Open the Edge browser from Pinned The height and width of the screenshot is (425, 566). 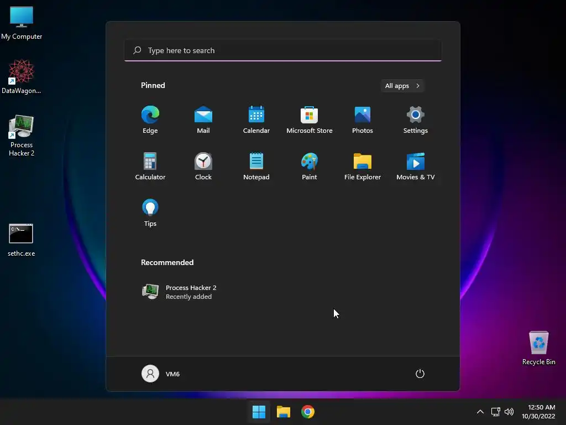150,120
